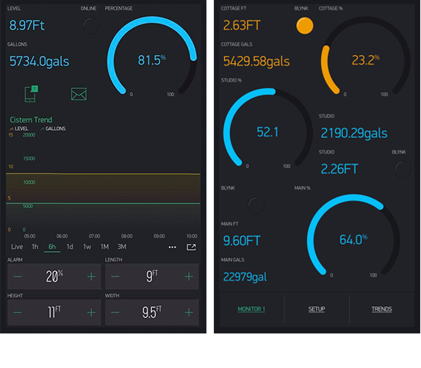This screenshot has width=421, height=368.
Task: Decrease the ALARM percentage with minus
Action: [18, 276]
